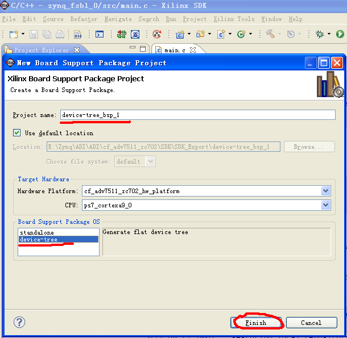Image resolution: width=347 pixels, height=338 pixels.
Task: Open the Source menu
Action: (x=53, y=19)
